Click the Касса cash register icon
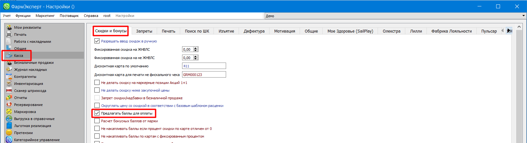Viewport: 527px width, 143px height. (x=9, y=56)
